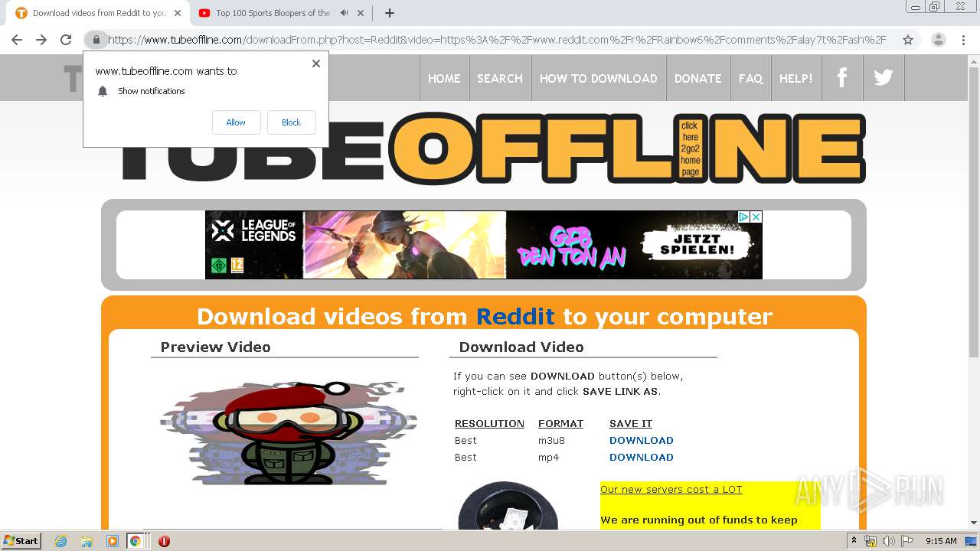
Task: Close the Top 100 Sports Bloopers tab
Action: (x=361, y=13)
